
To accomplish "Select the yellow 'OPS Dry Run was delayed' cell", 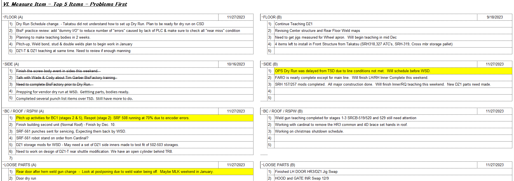I will point(353,71).
